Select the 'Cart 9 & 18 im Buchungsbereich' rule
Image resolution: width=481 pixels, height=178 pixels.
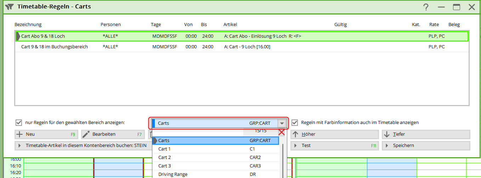(x=55, y=47)
